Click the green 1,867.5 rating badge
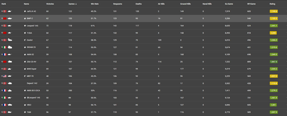 coord(274,61)
